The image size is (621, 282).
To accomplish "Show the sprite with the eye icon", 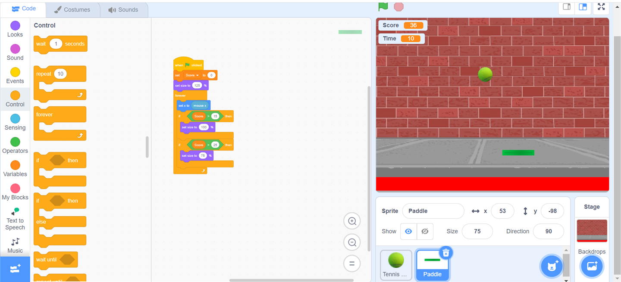I will (408, 231).
